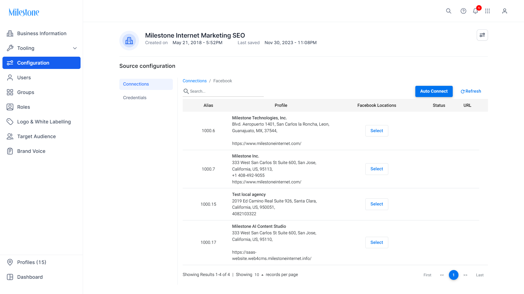
Task: Click the saas-website.web4cms.milestoneinternet.info URL
Action: (272, 256)
